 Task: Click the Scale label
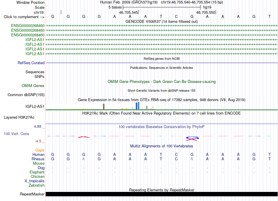tap(40, 7)
